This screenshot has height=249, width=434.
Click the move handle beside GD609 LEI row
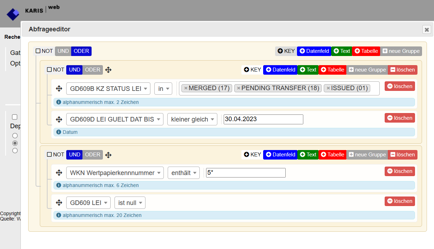tap(59, 203)
